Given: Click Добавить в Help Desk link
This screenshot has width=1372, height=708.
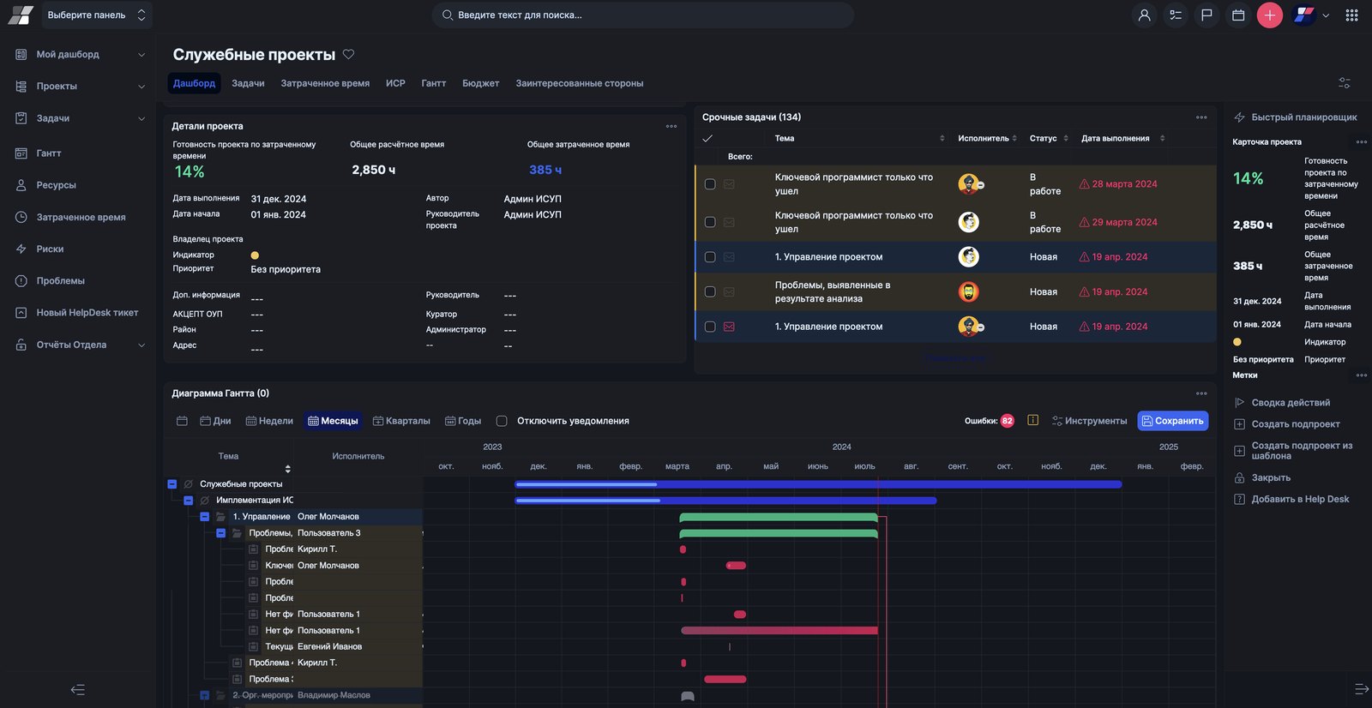Looking at the screenshot, I should pyautogui.click(x=1300, y=499).
